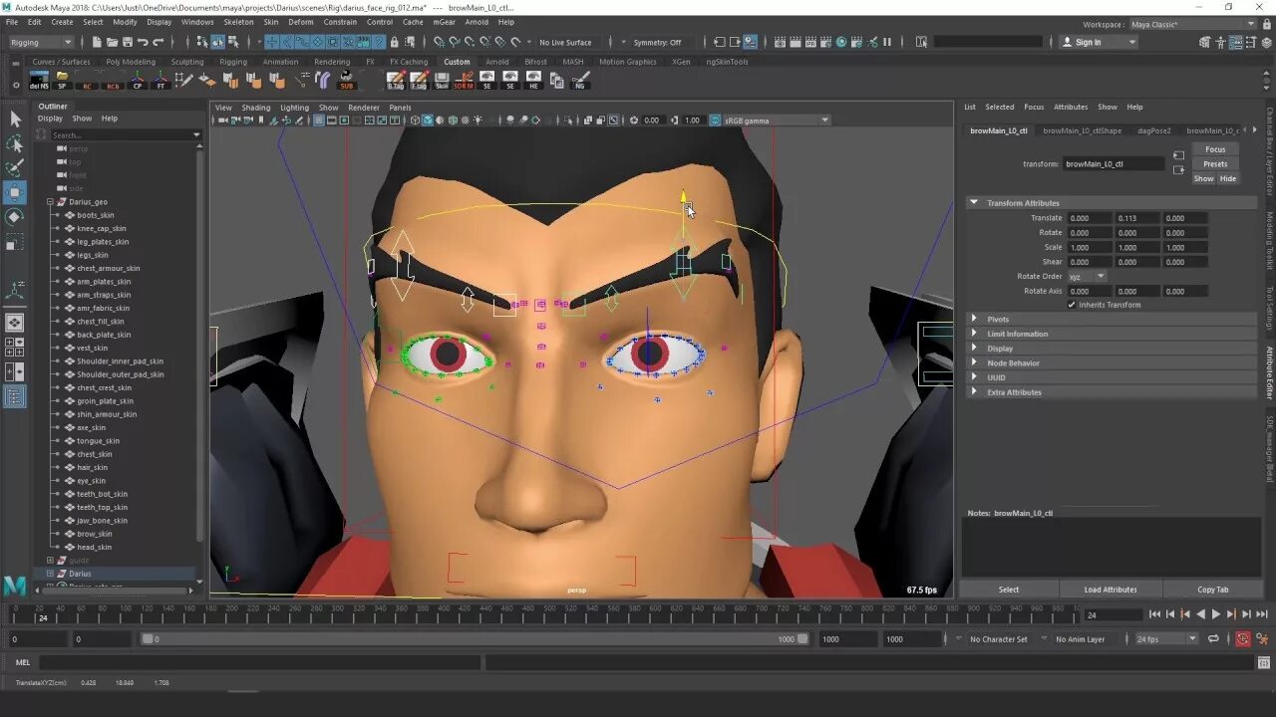Click the 'del NS' shelf button
This screenshot has width=1276, height=717.
tap(40, 80)
